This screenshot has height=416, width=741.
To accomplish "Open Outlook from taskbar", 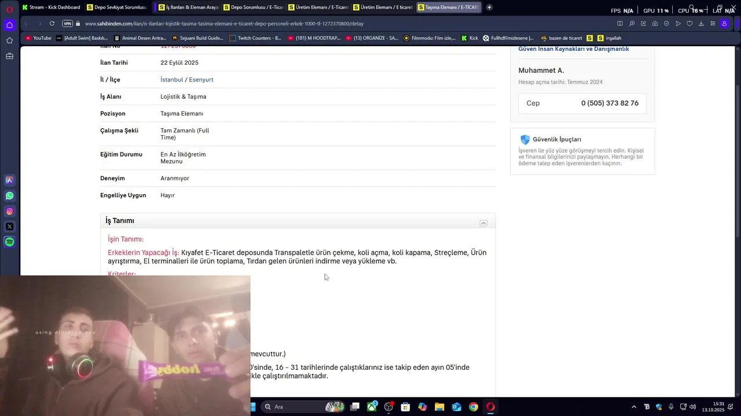I will pyautogui.click(x=456, y=407).
